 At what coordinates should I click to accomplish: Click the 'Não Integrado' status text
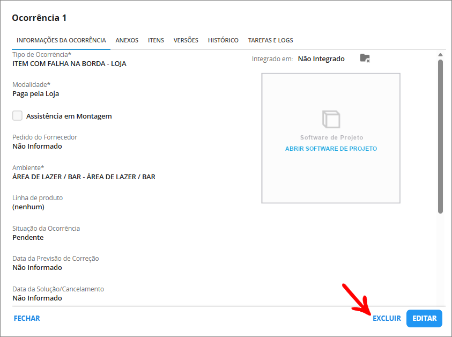pos(321,59)
